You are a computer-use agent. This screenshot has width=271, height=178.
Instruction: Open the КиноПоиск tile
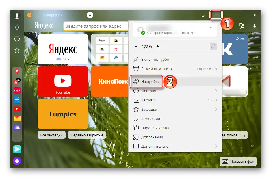pyautogui.click(x=109, y=81)
